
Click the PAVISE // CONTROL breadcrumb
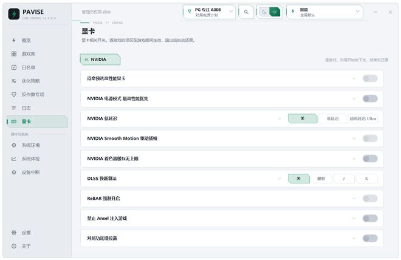point(108,22)
